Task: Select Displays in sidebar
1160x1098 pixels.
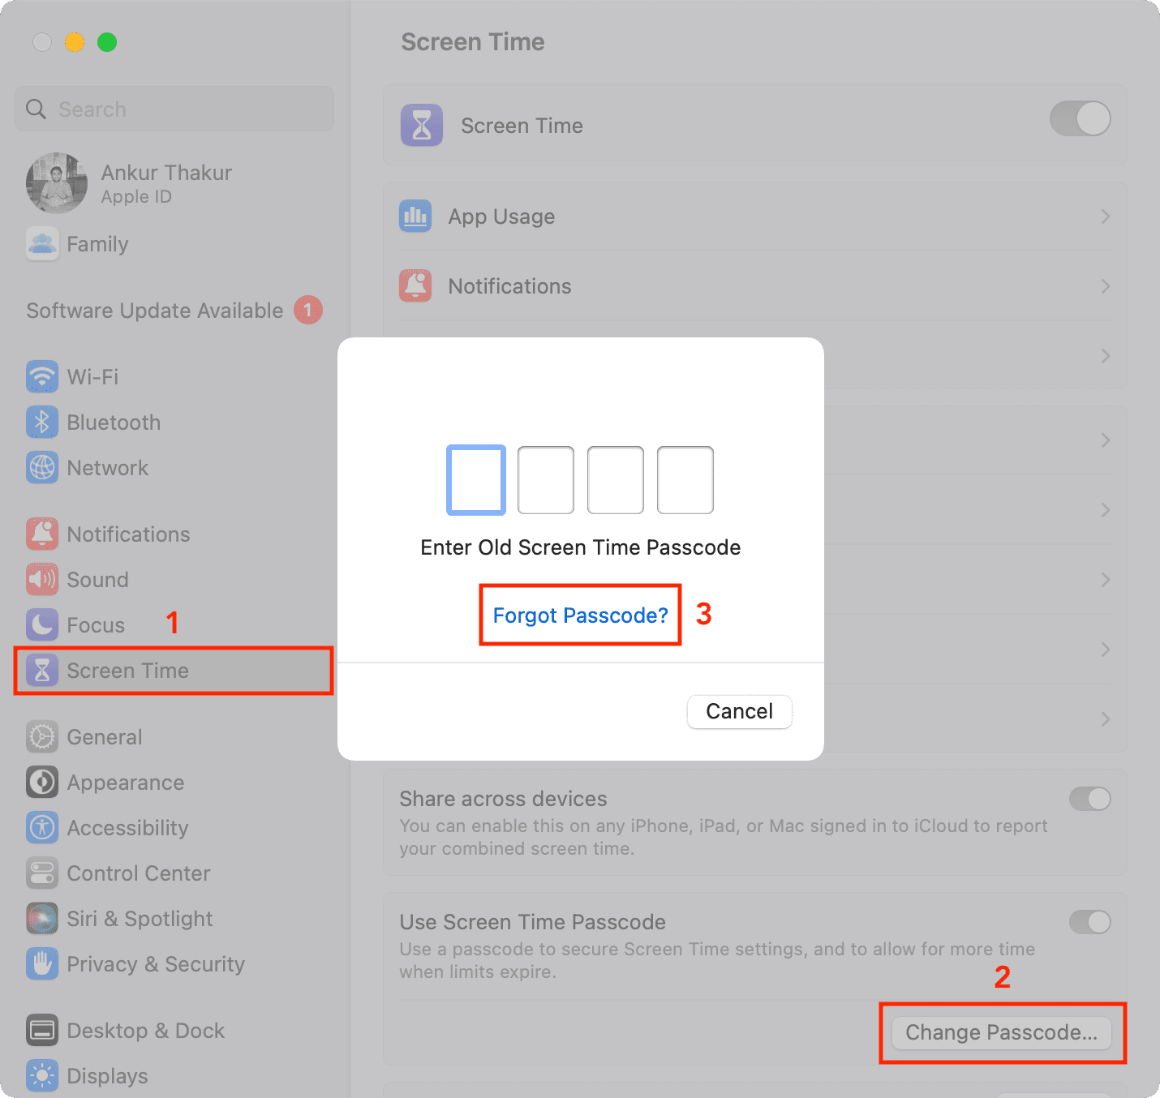Action: tap(174, 1075)
